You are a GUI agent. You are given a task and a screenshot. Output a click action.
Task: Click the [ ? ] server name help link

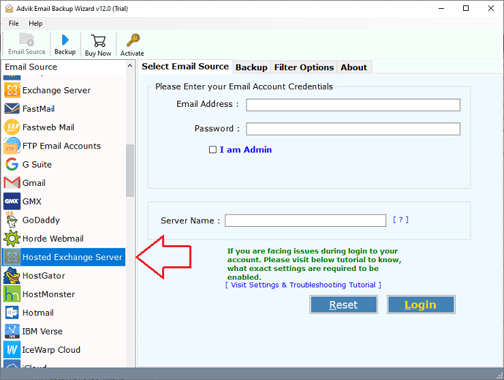(400, 220)
